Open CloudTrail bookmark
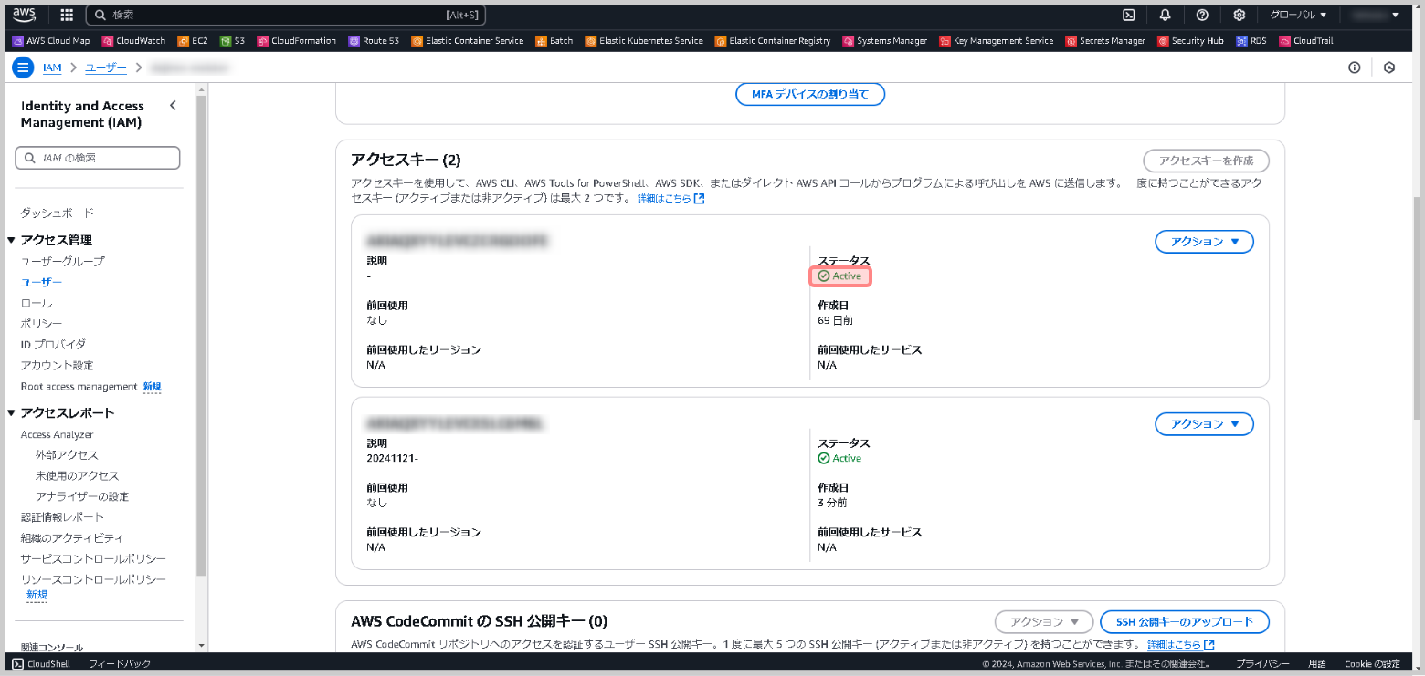The width and height of the screenshot is (1425, 676). (x=1306, y=41)
